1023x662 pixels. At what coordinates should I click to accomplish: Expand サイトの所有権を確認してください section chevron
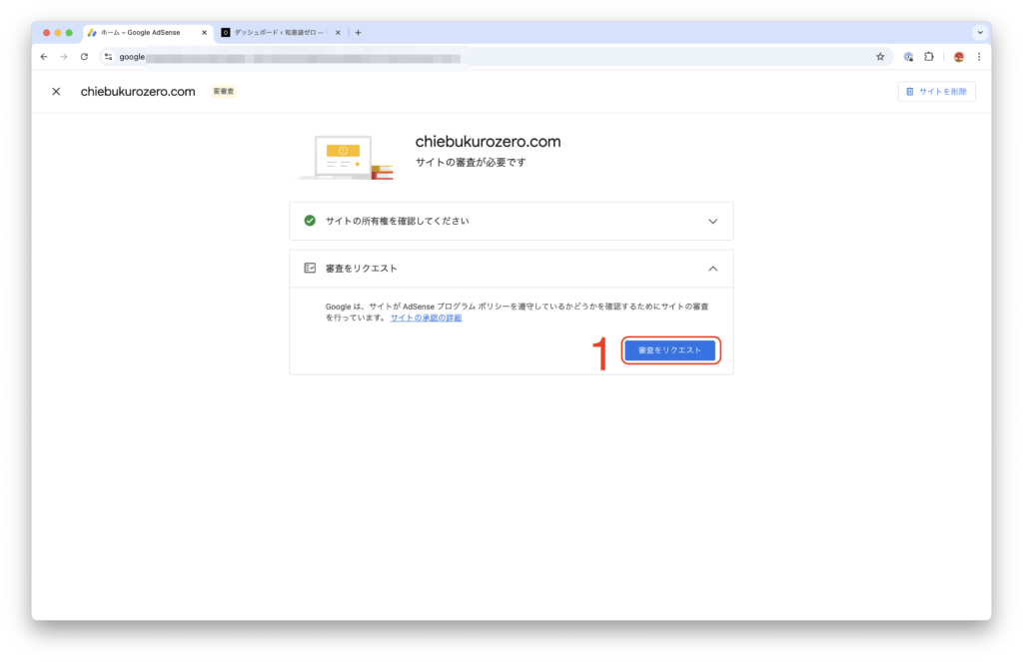(713, 221)
